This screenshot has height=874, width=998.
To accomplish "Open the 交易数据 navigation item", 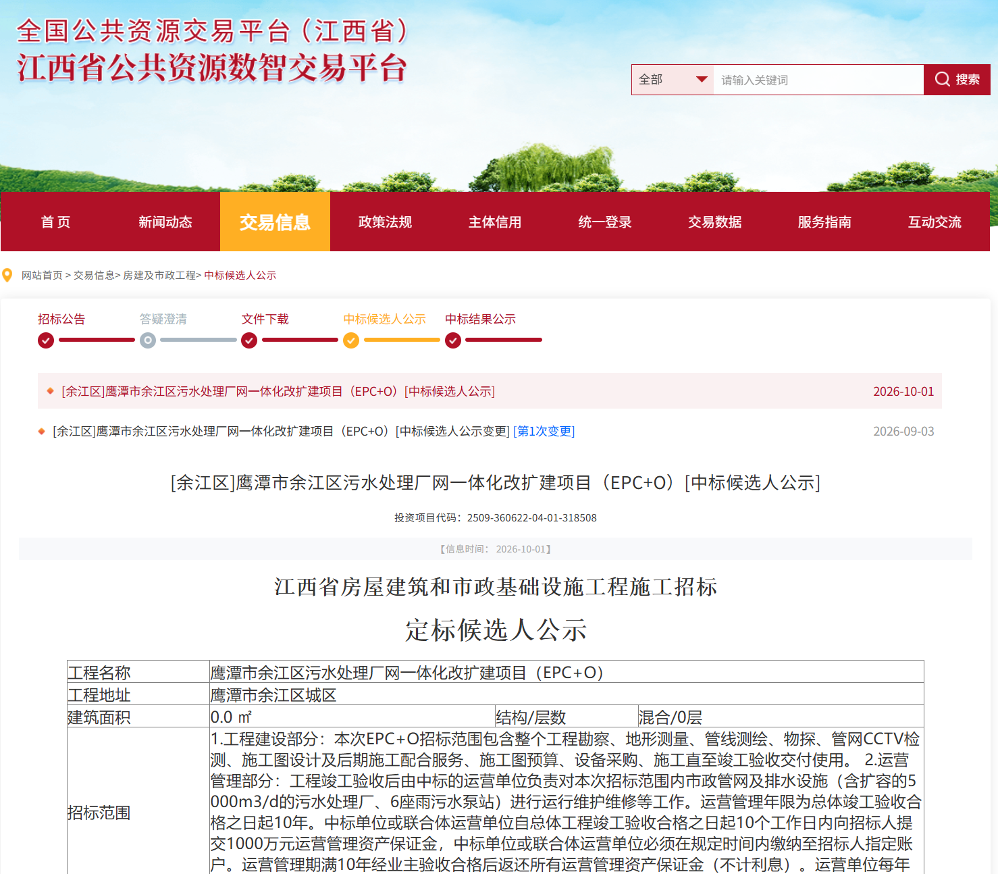I will pos(715,222).
